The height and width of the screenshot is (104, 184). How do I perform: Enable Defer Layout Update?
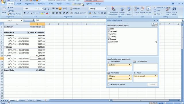pos(108,85)
